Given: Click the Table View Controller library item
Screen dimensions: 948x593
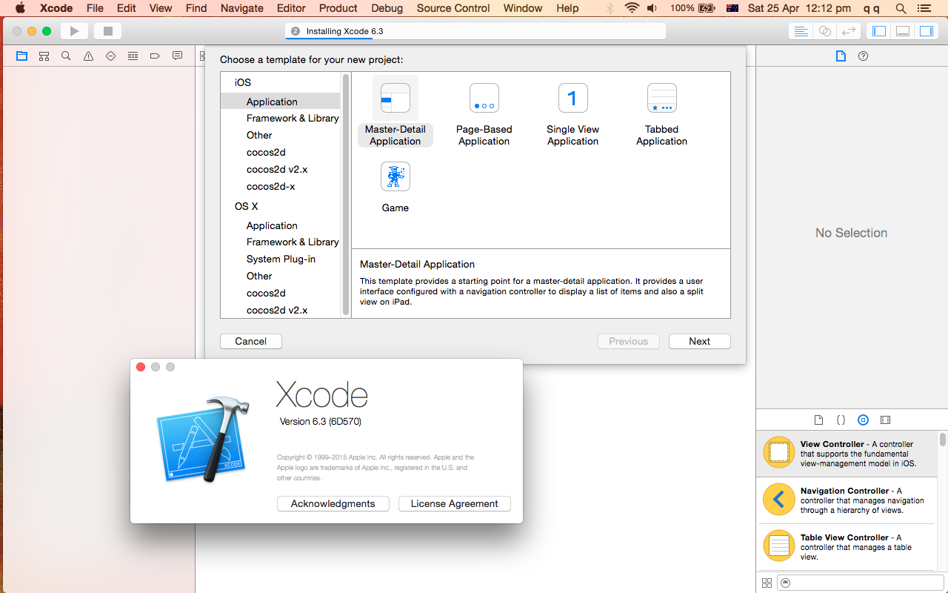Looking at the screenshot, I should pyautogui.click(x=847, y=547).
